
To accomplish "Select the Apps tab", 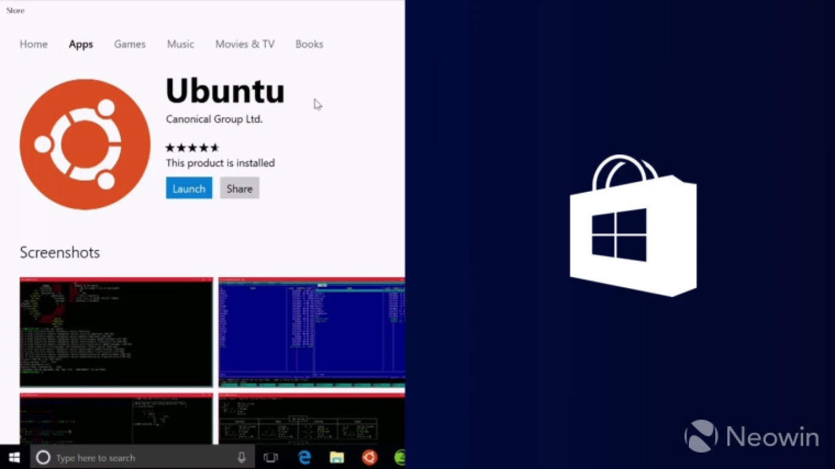I will tap(81, 44).
